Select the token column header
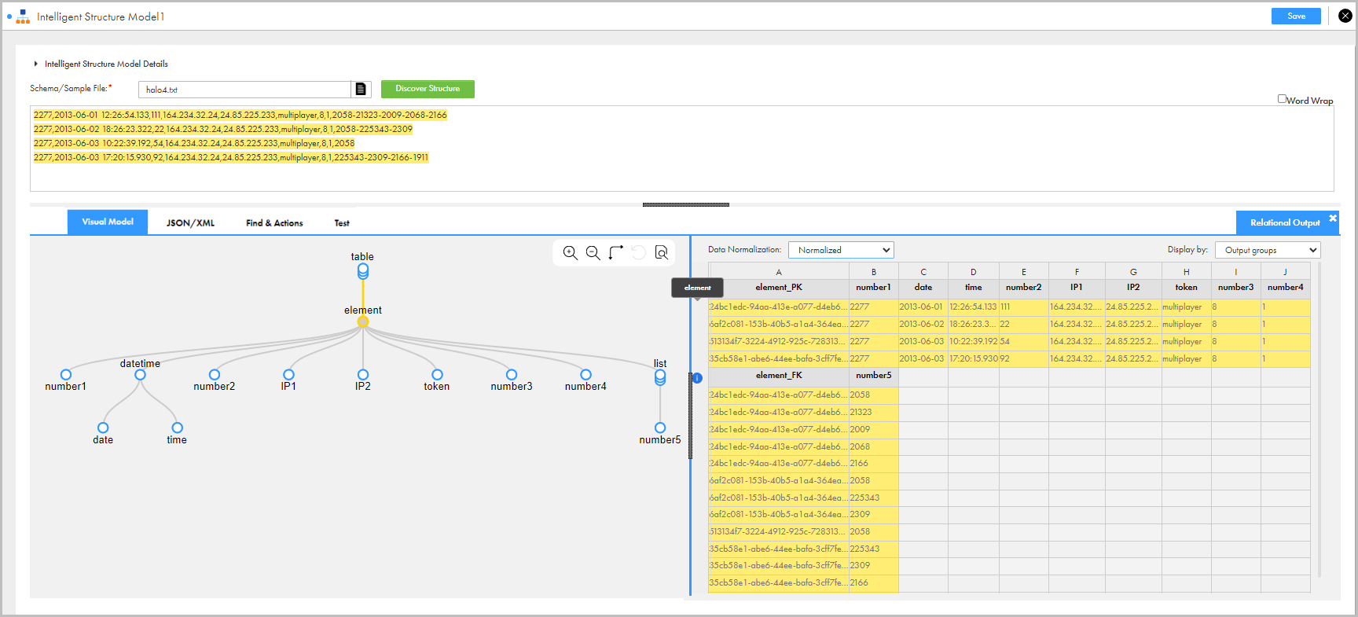The image size is (1358, 617). (x=1186, y=288)
